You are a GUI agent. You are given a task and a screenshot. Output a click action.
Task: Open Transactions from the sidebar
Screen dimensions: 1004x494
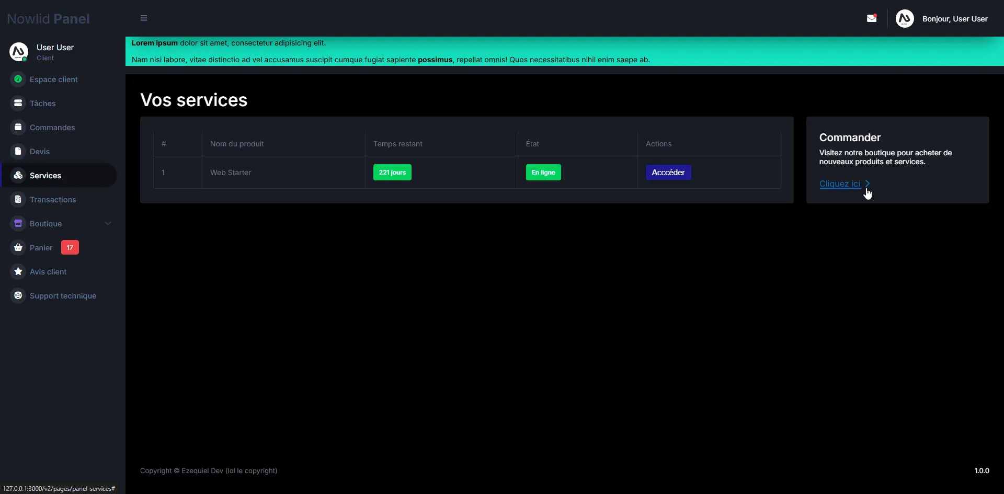click(53, 200)
